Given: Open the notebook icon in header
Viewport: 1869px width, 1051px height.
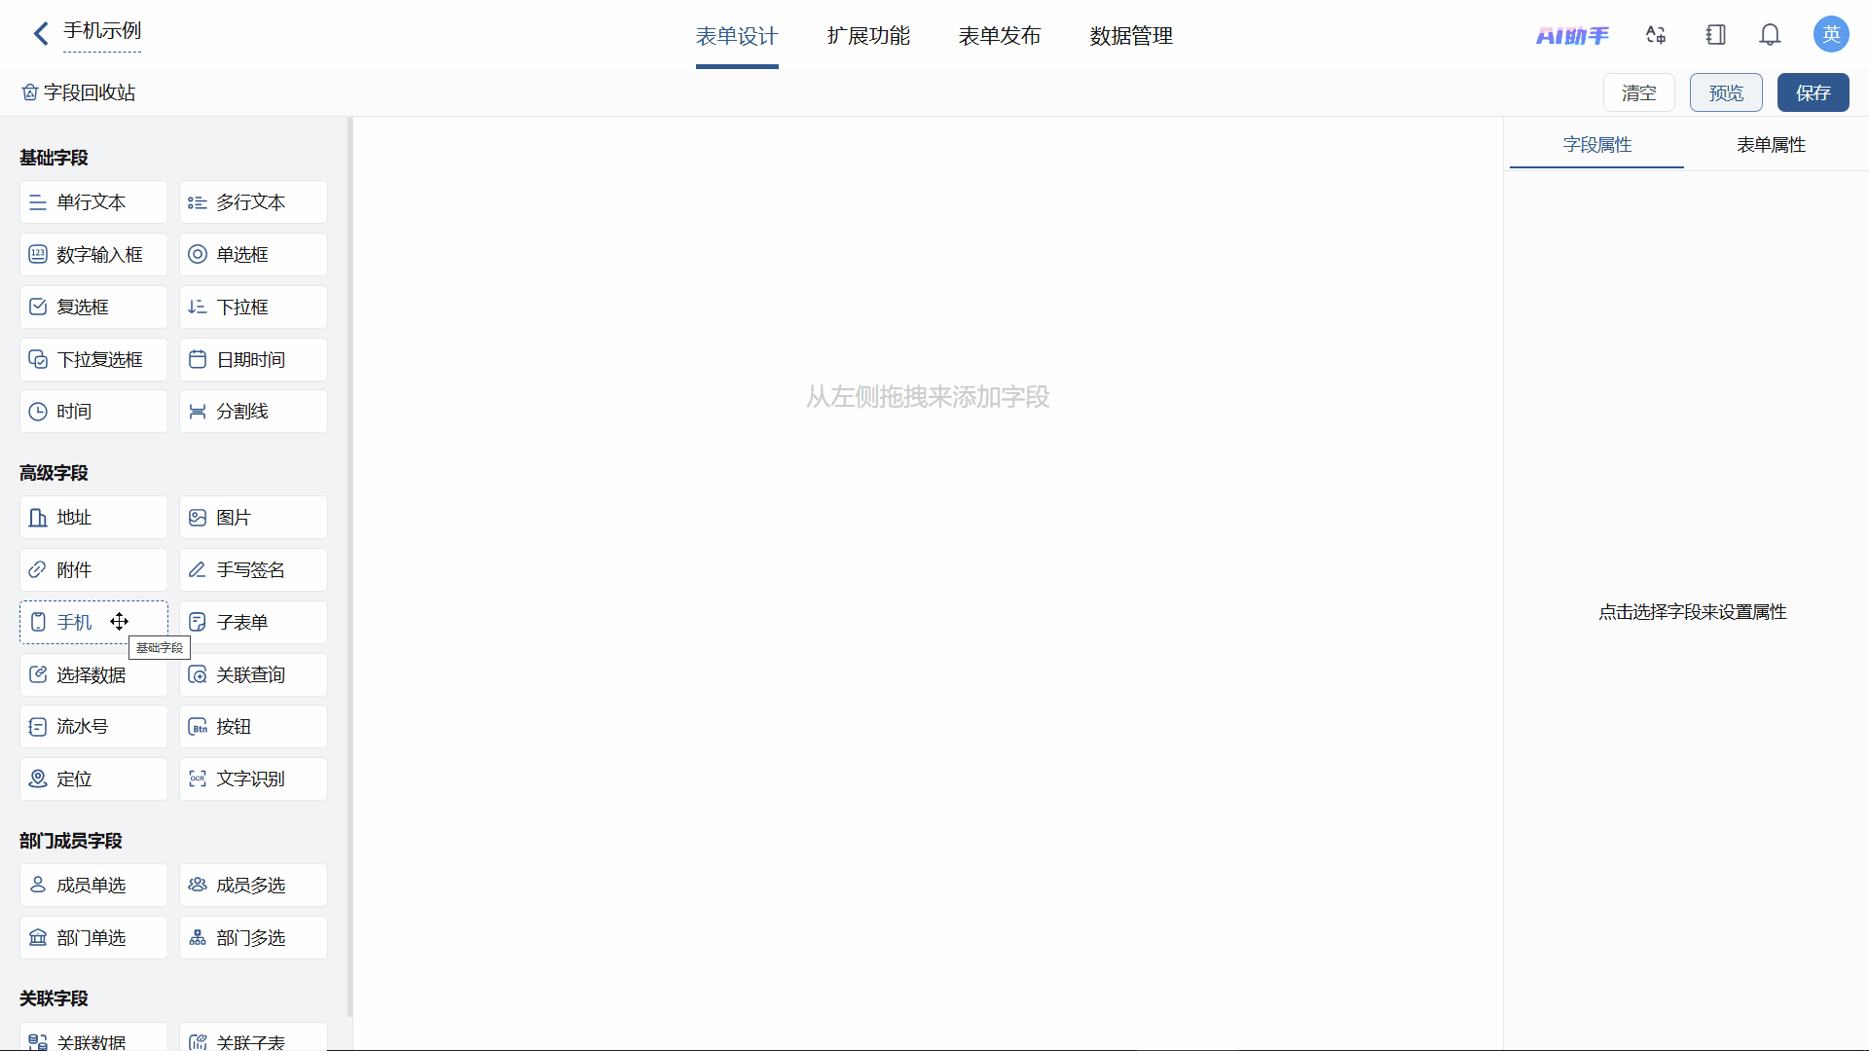Looking at the screenshot, I should [x=1715, y=35].
